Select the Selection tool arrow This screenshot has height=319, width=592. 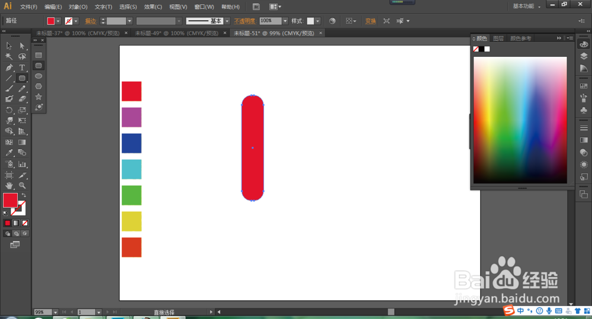(9, 46)
